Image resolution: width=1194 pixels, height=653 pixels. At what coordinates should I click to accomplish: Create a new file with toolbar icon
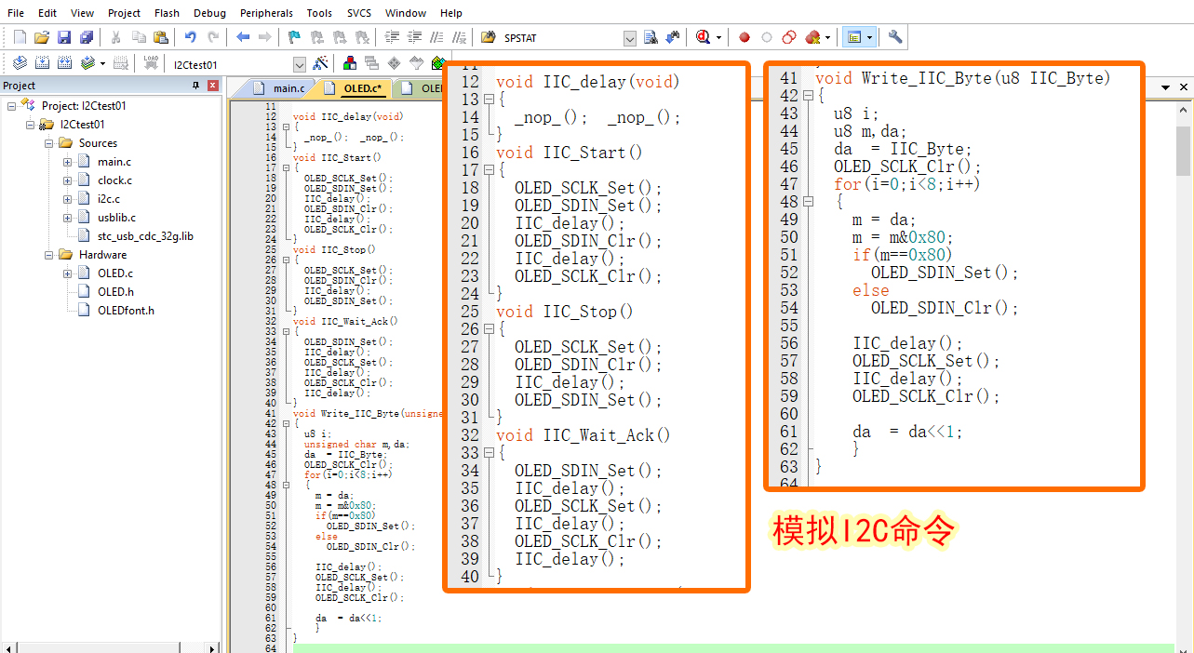tap(20, 37)
